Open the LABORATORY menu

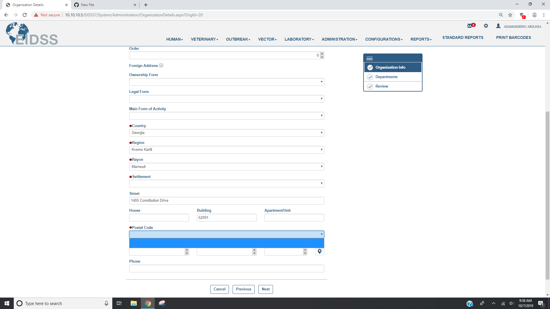[x=299, y=39]
